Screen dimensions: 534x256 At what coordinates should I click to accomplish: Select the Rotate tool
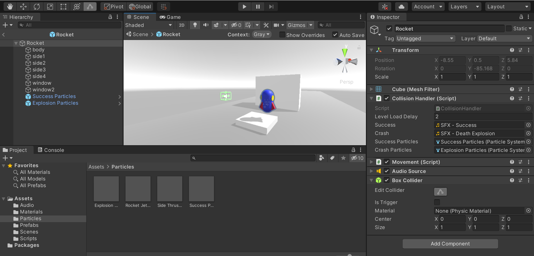[x=37, y=6]
